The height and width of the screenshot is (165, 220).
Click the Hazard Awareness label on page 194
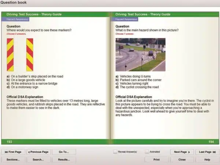[x=124, y=19]
